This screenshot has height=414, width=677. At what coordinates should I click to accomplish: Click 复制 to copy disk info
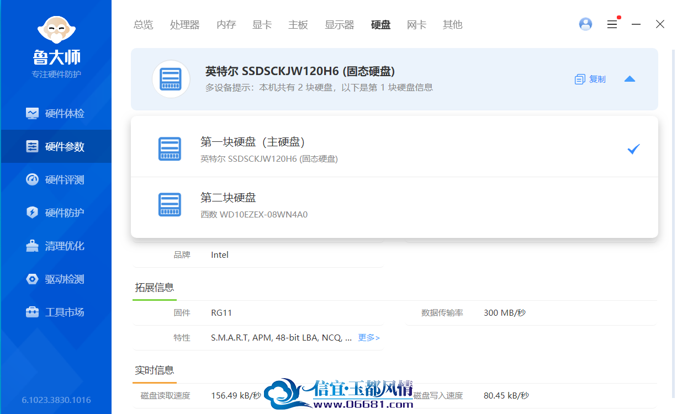[x=590, y=79]
